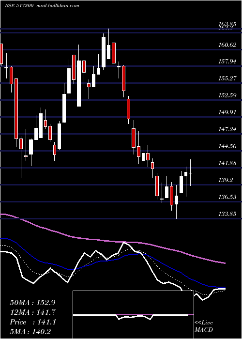Select the 133.85 price level label

227,214
